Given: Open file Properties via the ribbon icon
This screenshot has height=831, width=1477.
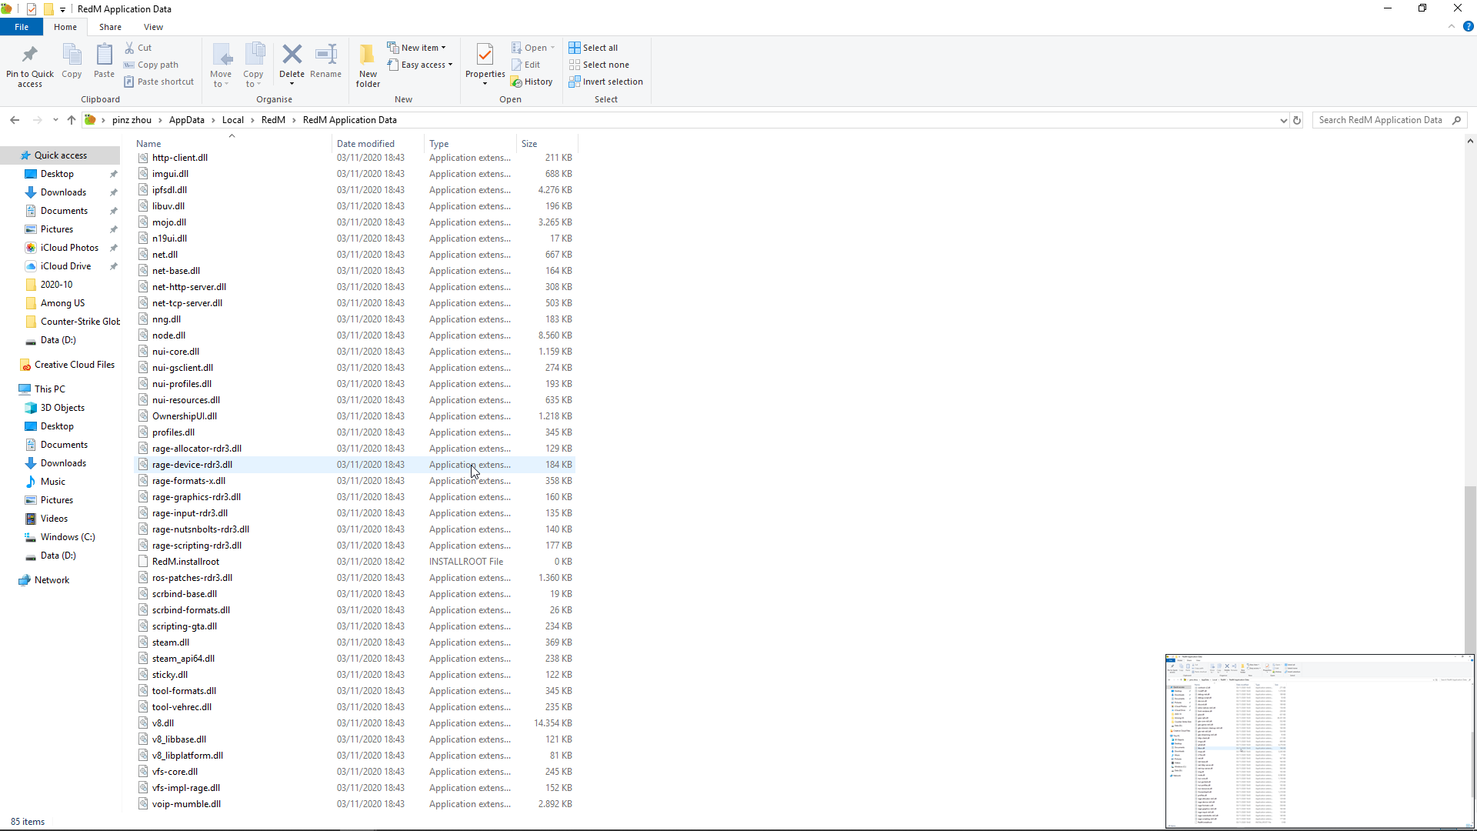Looking at the screenshot, I should [x=485, y=62].
